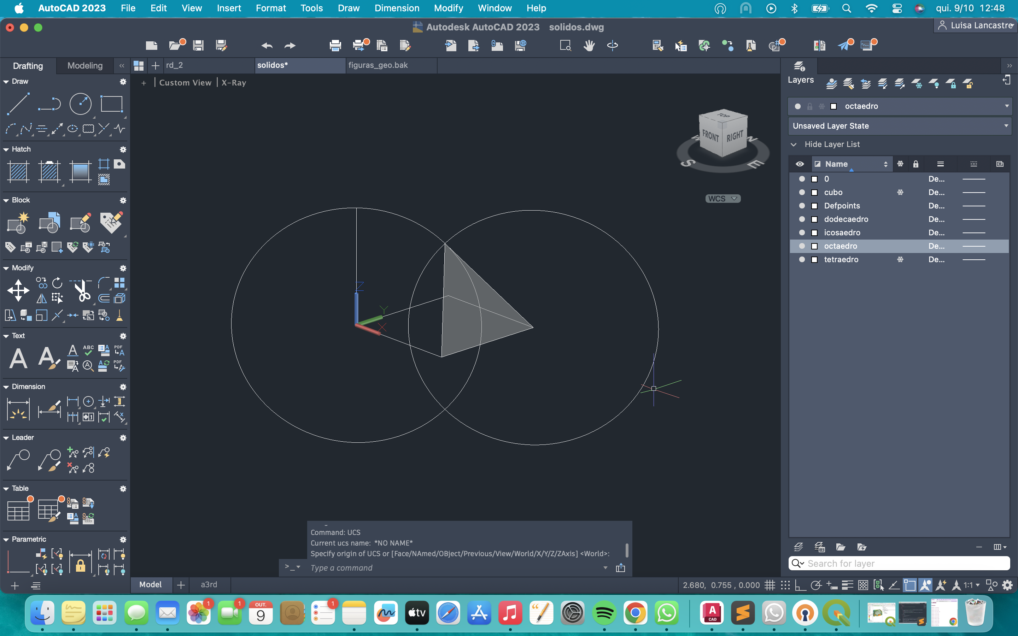Screen dimensions: 1018x636
Task: Click the dodecaedro layer color swatch
Action: tap(814, 219)
